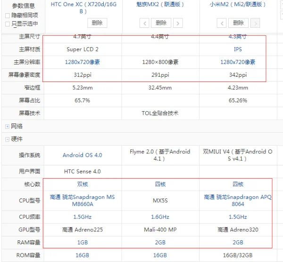Select the 16GB/32GB ROM cell
The height and width of the screenshot is (262, 283).
tap(238, 255)
